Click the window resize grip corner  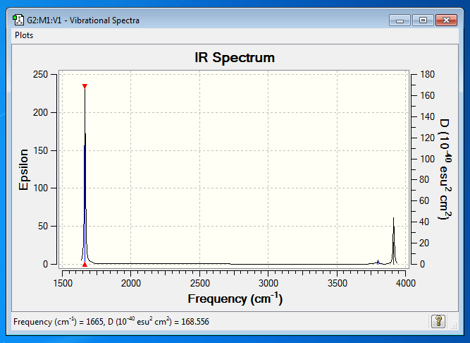[x=454, y=327]
